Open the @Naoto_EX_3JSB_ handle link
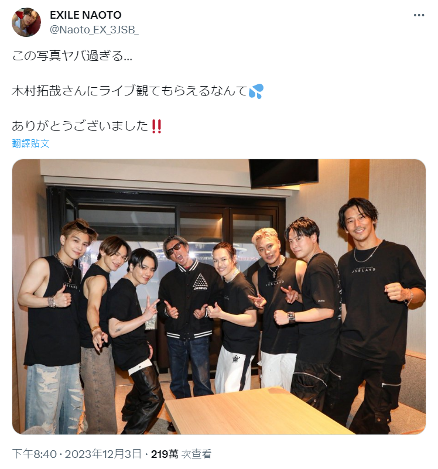Viewport: 438px width, 469px height. coord(94,30)
